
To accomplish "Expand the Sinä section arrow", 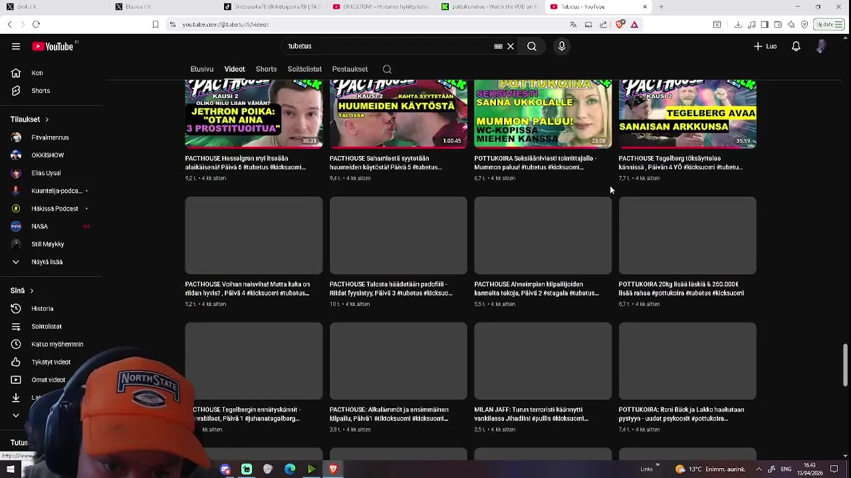I will (x=31, y=291).
